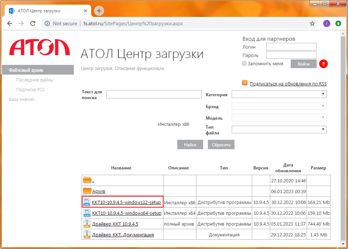Download ККТ10-10.9.4.5-windows64-setup link
Screen dimensions: 348x249
(126, 213)
